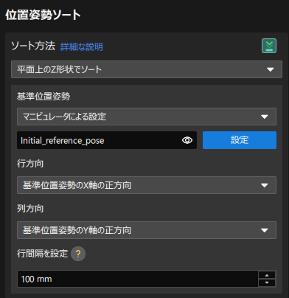Toggle eye icon for Initial_reference_pose
Screen dimensions: 289x298
tap(187, 140)
